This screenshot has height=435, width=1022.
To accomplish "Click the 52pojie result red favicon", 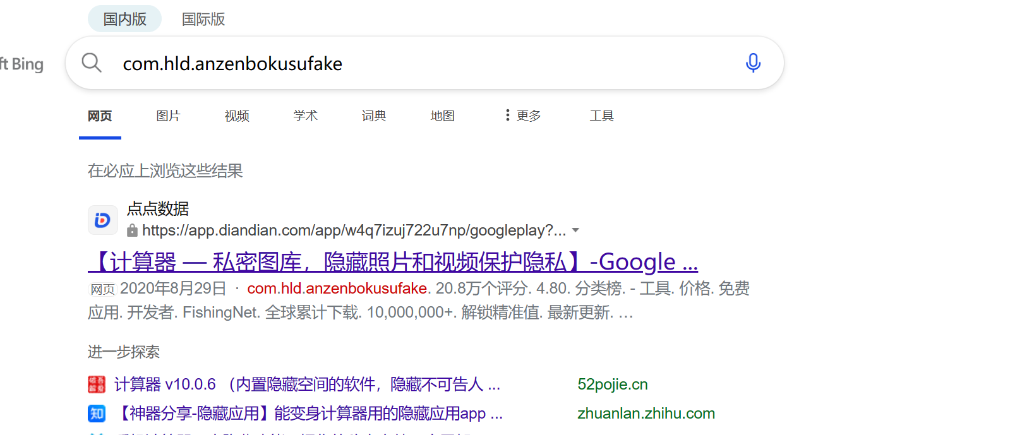I will point(97,384).
